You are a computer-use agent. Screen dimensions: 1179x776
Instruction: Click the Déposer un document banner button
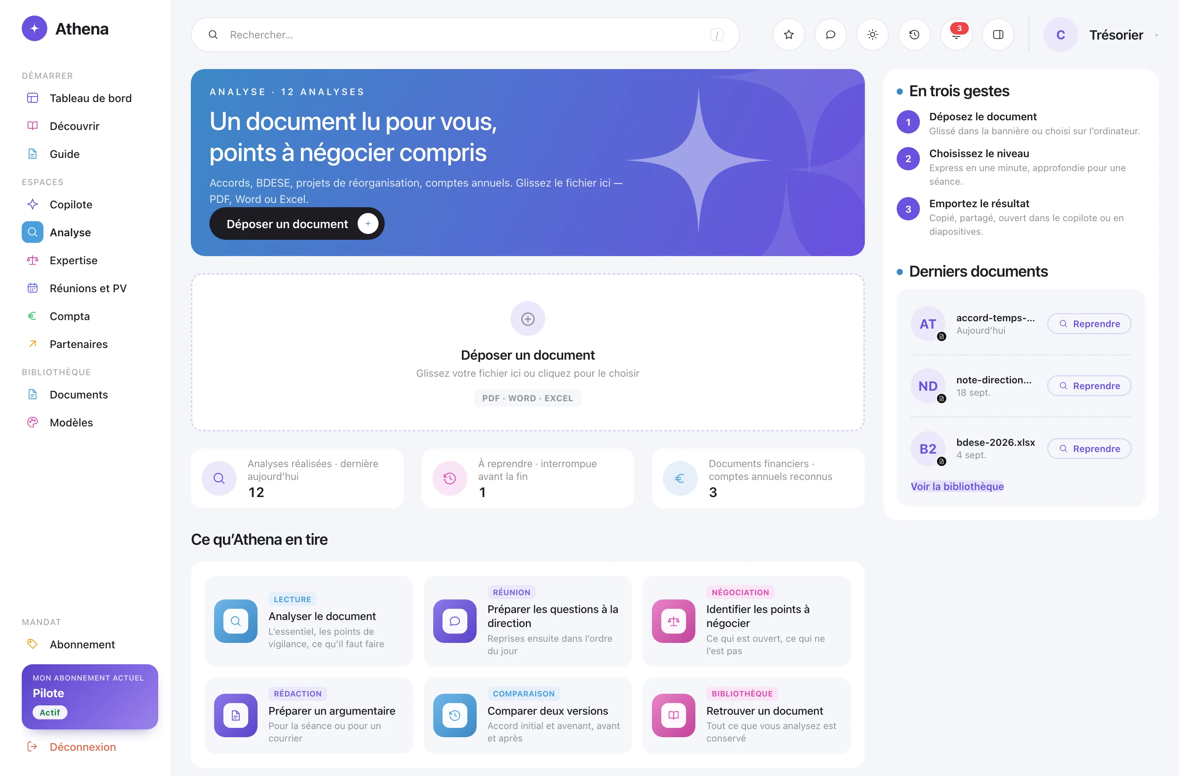(x=297, y=223)
